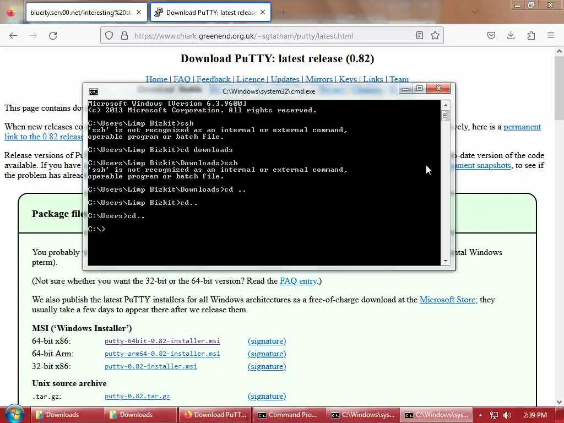The image size is (564, 423).
Task: Open the Firefox downloads arrow icon
Action: tap(511, 35)
